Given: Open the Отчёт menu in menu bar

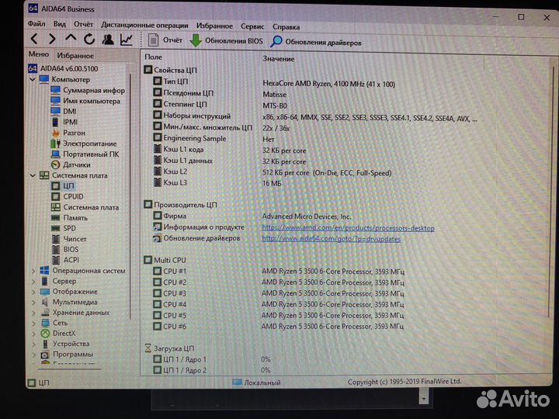Looking at the screenshot, I should 83,24.
